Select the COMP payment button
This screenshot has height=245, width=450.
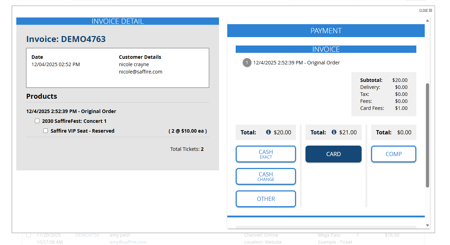(394, 154)
